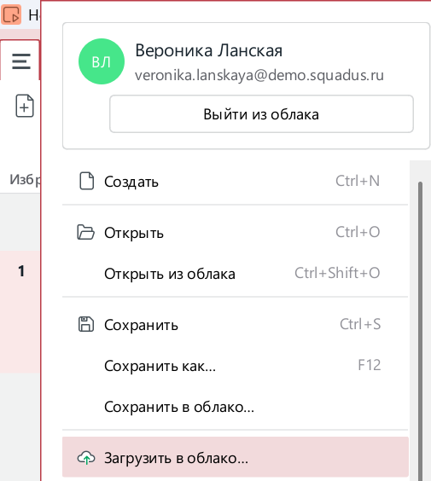This screenshot has height=481, width=431.
Task: Choose Создать to create a new file
Action: point(236,181)
